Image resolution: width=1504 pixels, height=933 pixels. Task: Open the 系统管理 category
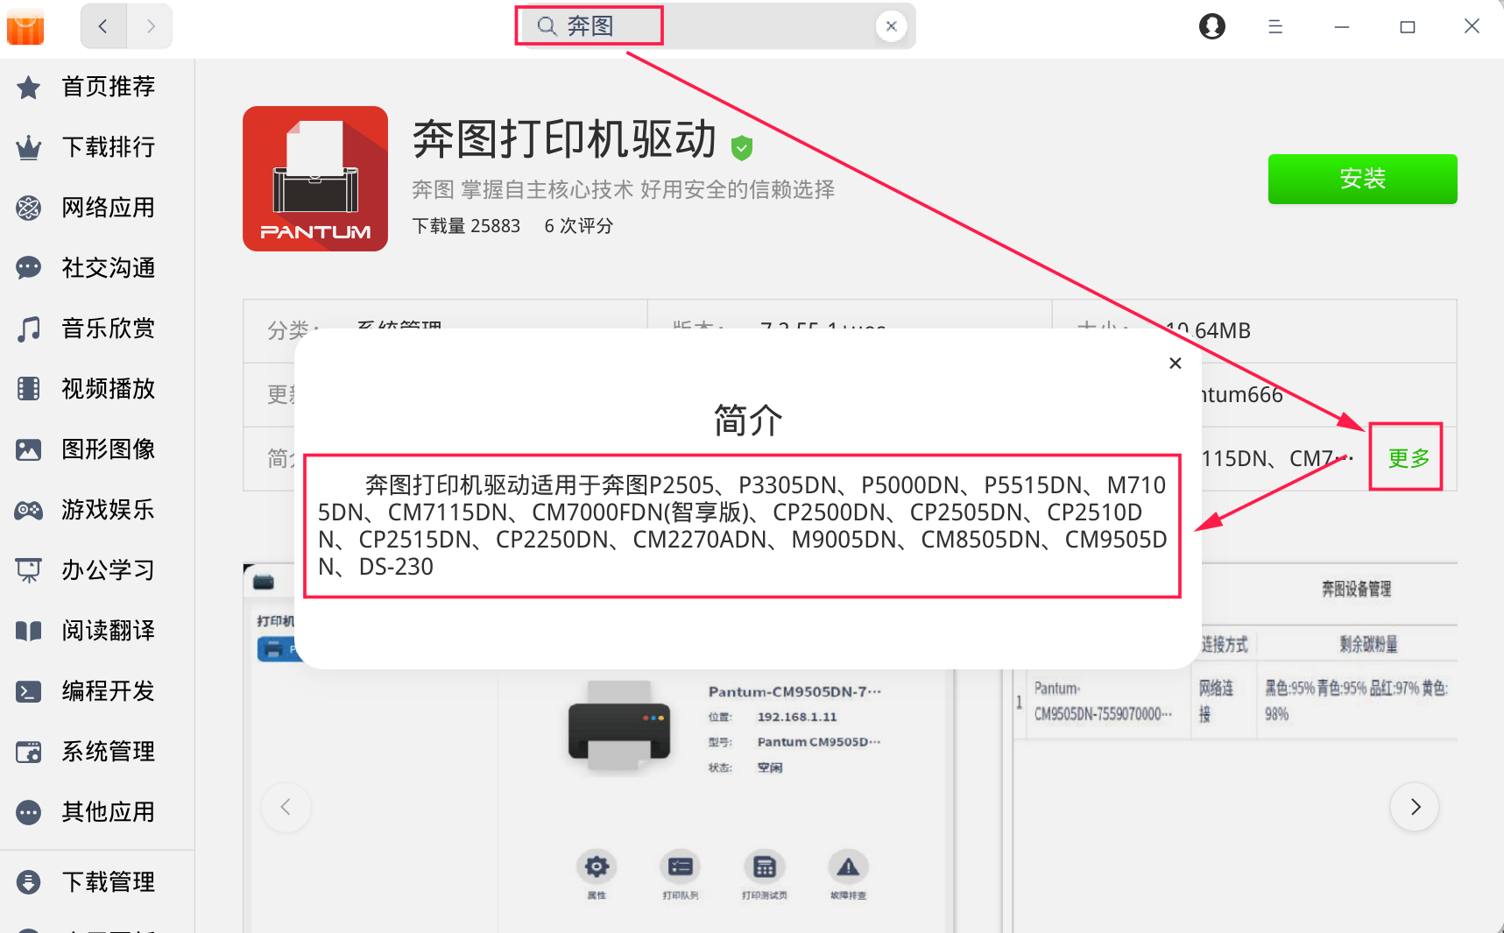tap(96, 752)
